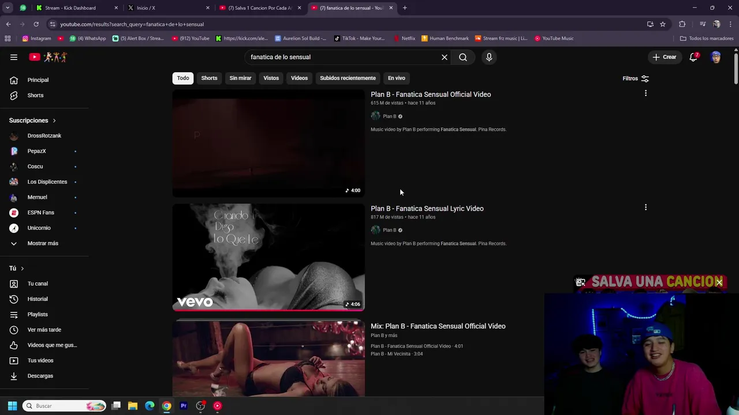Switch to Stream - Kick Dashboard tab
739x415 pixels.
pyautogui.click(x=76, y=8)
